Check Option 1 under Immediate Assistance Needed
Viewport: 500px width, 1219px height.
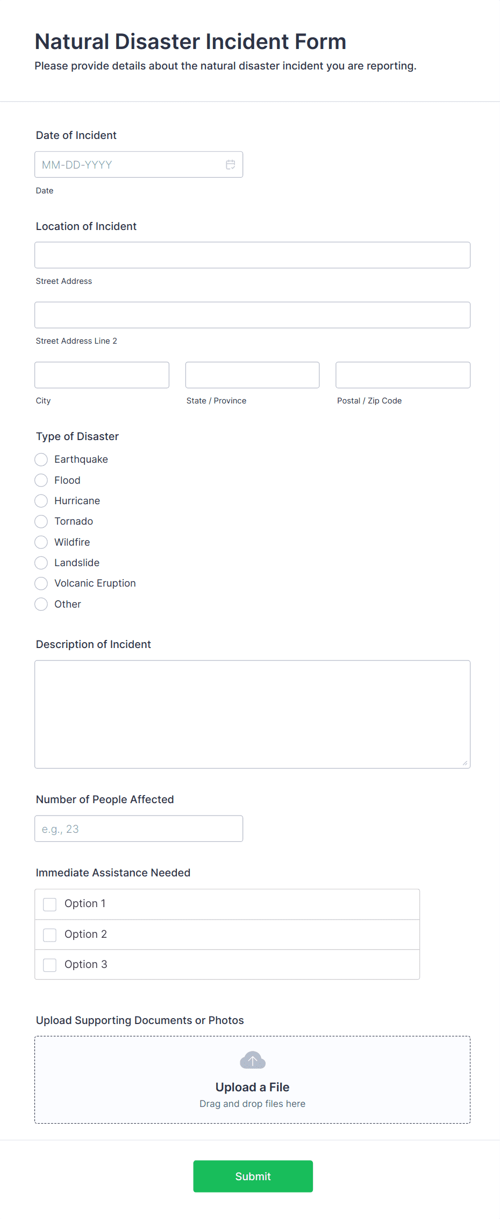pos(49,904)
